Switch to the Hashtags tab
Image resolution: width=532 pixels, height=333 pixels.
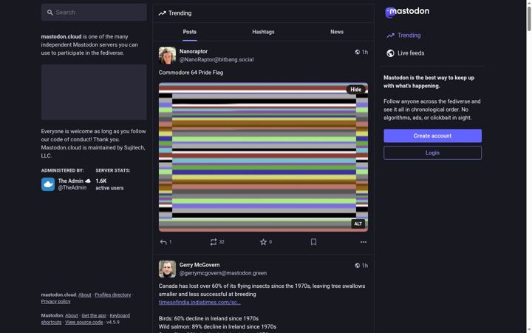pos(263,32)
